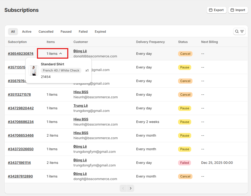Image resolution: width=251 pixels, height=196 pixels.
Task: Show the Failed subscriptions tab
Action: click(x=83, y=32)
